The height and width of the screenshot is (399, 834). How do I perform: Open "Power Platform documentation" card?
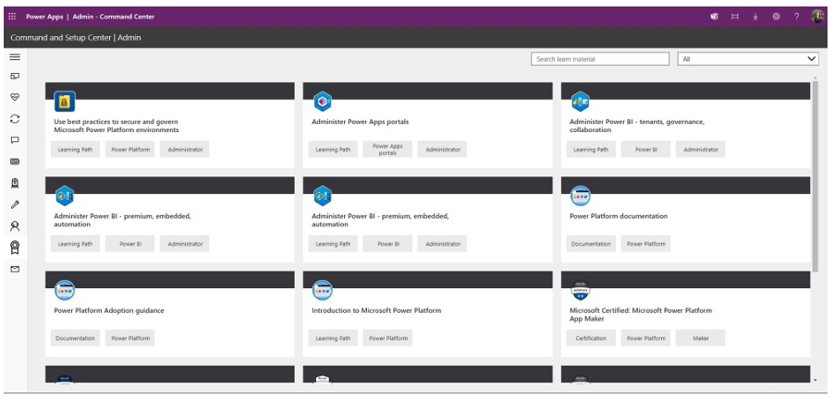618,216
